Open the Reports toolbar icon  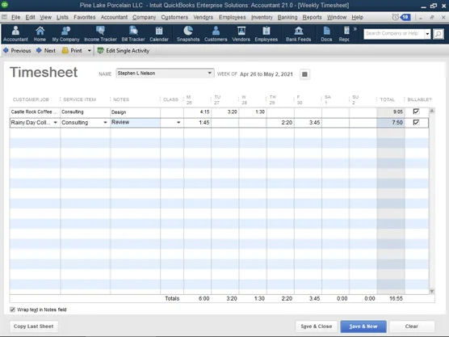coord(345,34)
